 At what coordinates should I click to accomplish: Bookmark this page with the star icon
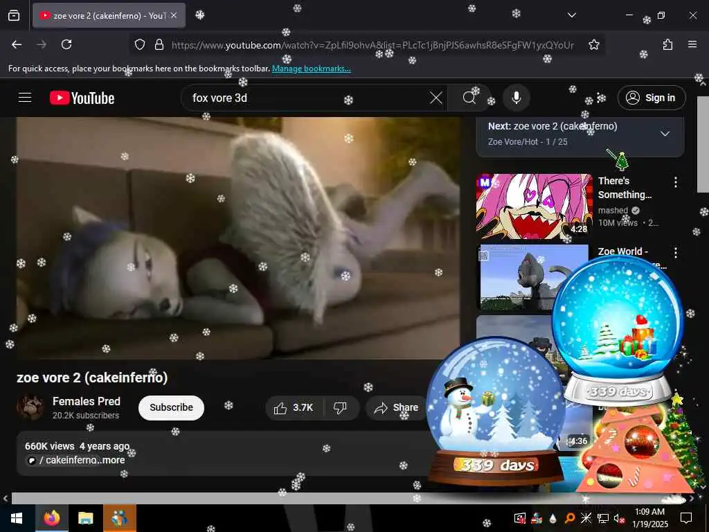(x=594, y=44)
